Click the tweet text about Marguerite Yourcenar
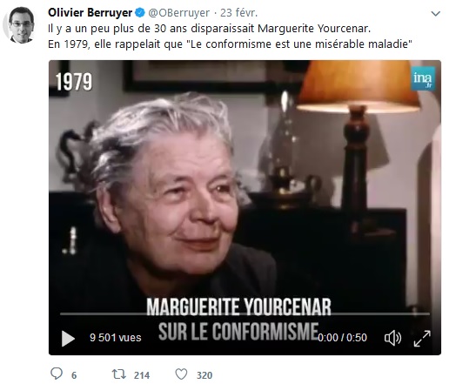Image resolution: width=449 pixels, height=384 pixels. [230, 37]
